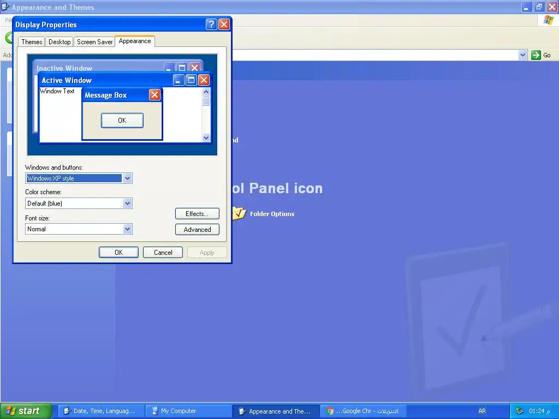The image size is (559, 419).
Task: Open the Color scheme dropdown
Action: point(127,203)
